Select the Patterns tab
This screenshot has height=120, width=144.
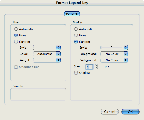click(72, 14)
